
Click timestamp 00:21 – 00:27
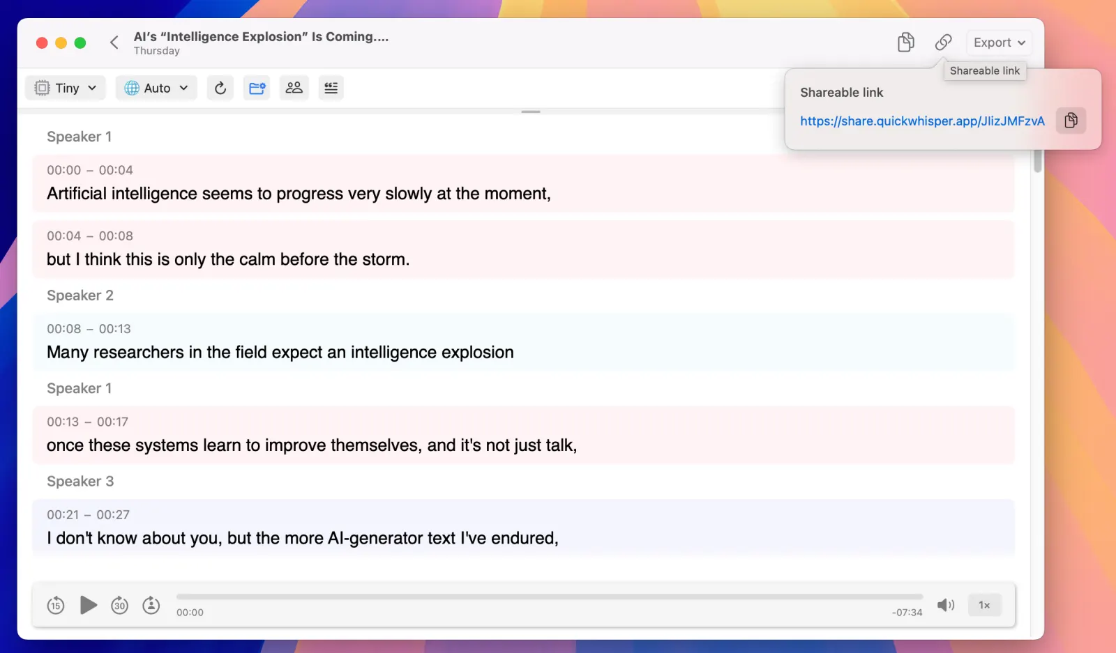pyautogui.click(x=88, y=515)
